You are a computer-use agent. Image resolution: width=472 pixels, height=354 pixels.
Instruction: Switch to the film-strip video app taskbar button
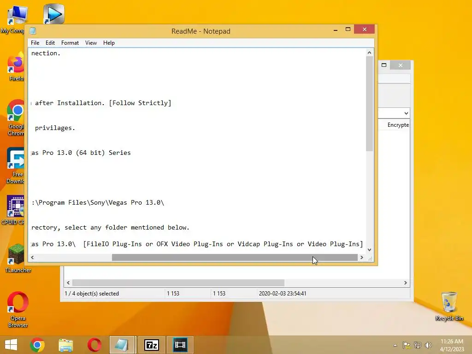click(180, 345)
